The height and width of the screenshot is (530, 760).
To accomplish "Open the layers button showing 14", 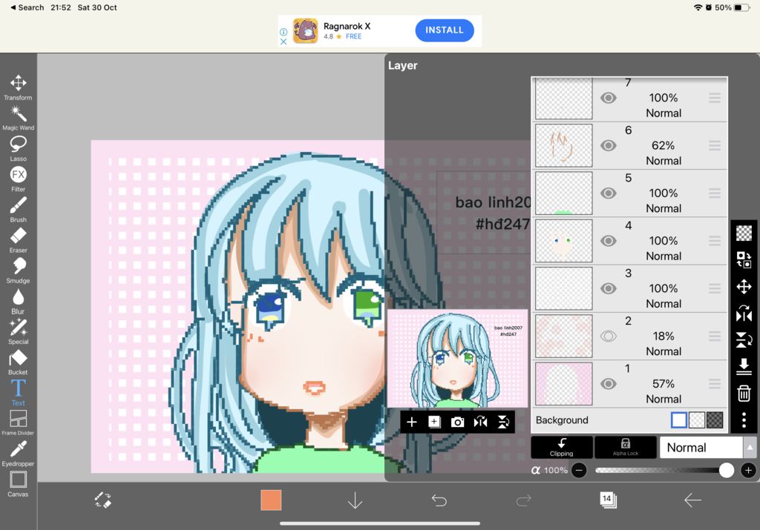I will [608, 500].
